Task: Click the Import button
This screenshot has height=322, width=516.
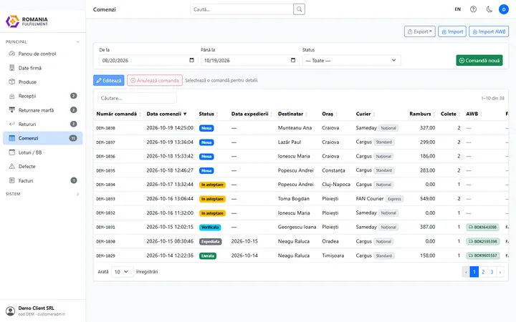Action: pyautogui.click(x=452, y=31)
